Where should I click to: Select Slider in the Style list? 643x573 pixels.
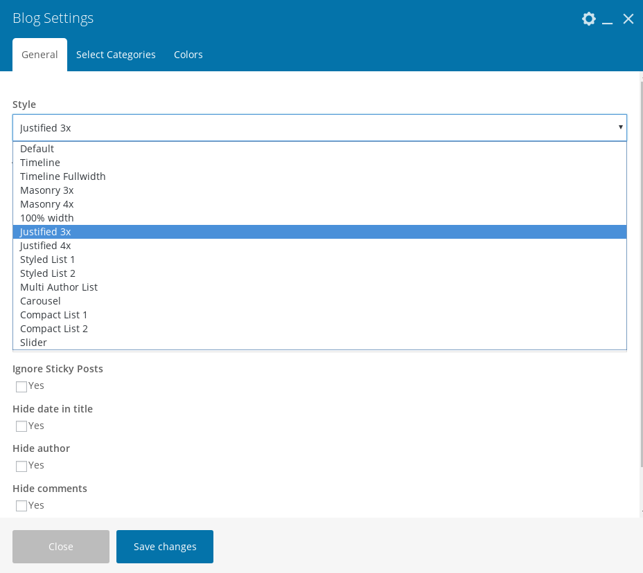click(x=33, y=343)
